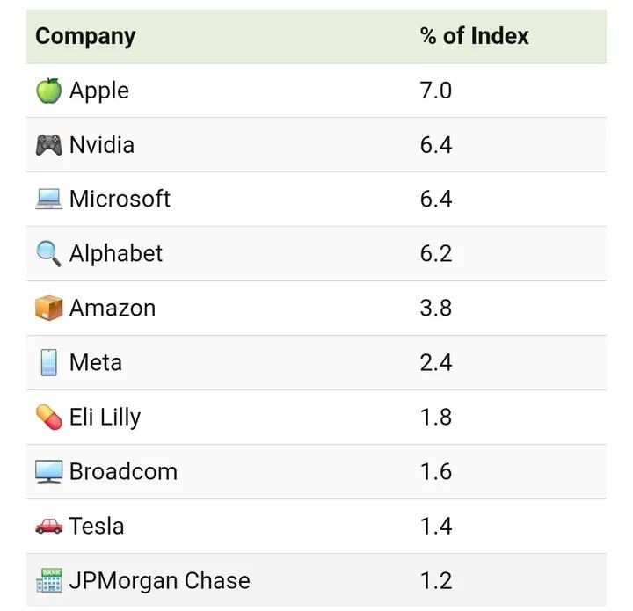Viewport: 633px width, 611px height.
Task: Click the 3.8 value in Amazon row
Action: 435,309
